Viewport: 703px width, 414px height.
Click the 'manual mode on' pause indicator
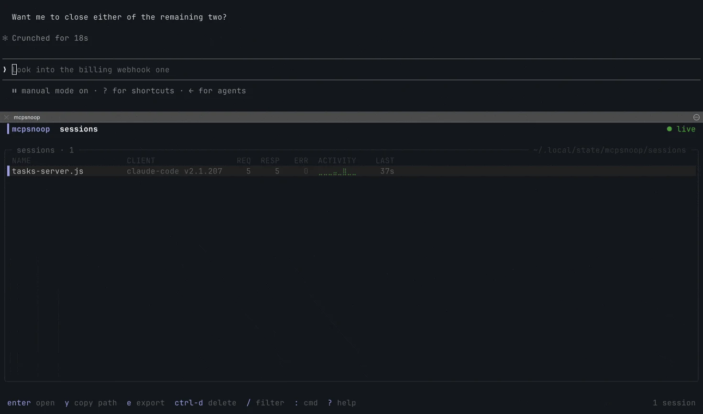pyautogui.click(x=50, y=91)
